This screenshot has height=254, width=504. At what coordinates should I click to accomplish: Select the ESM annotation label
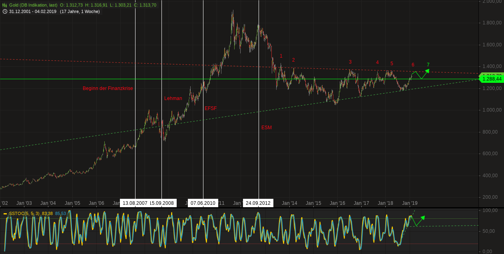click(x=266, y=127)
